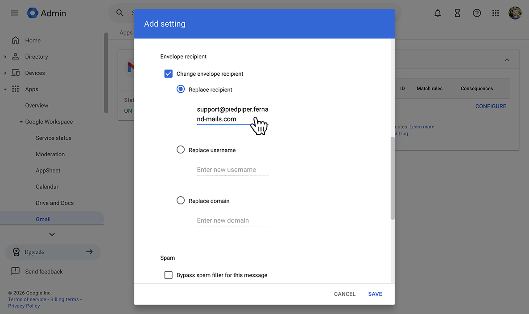Open the help icon in the top bar
This screenshot has height=314, width=529.
477,13
